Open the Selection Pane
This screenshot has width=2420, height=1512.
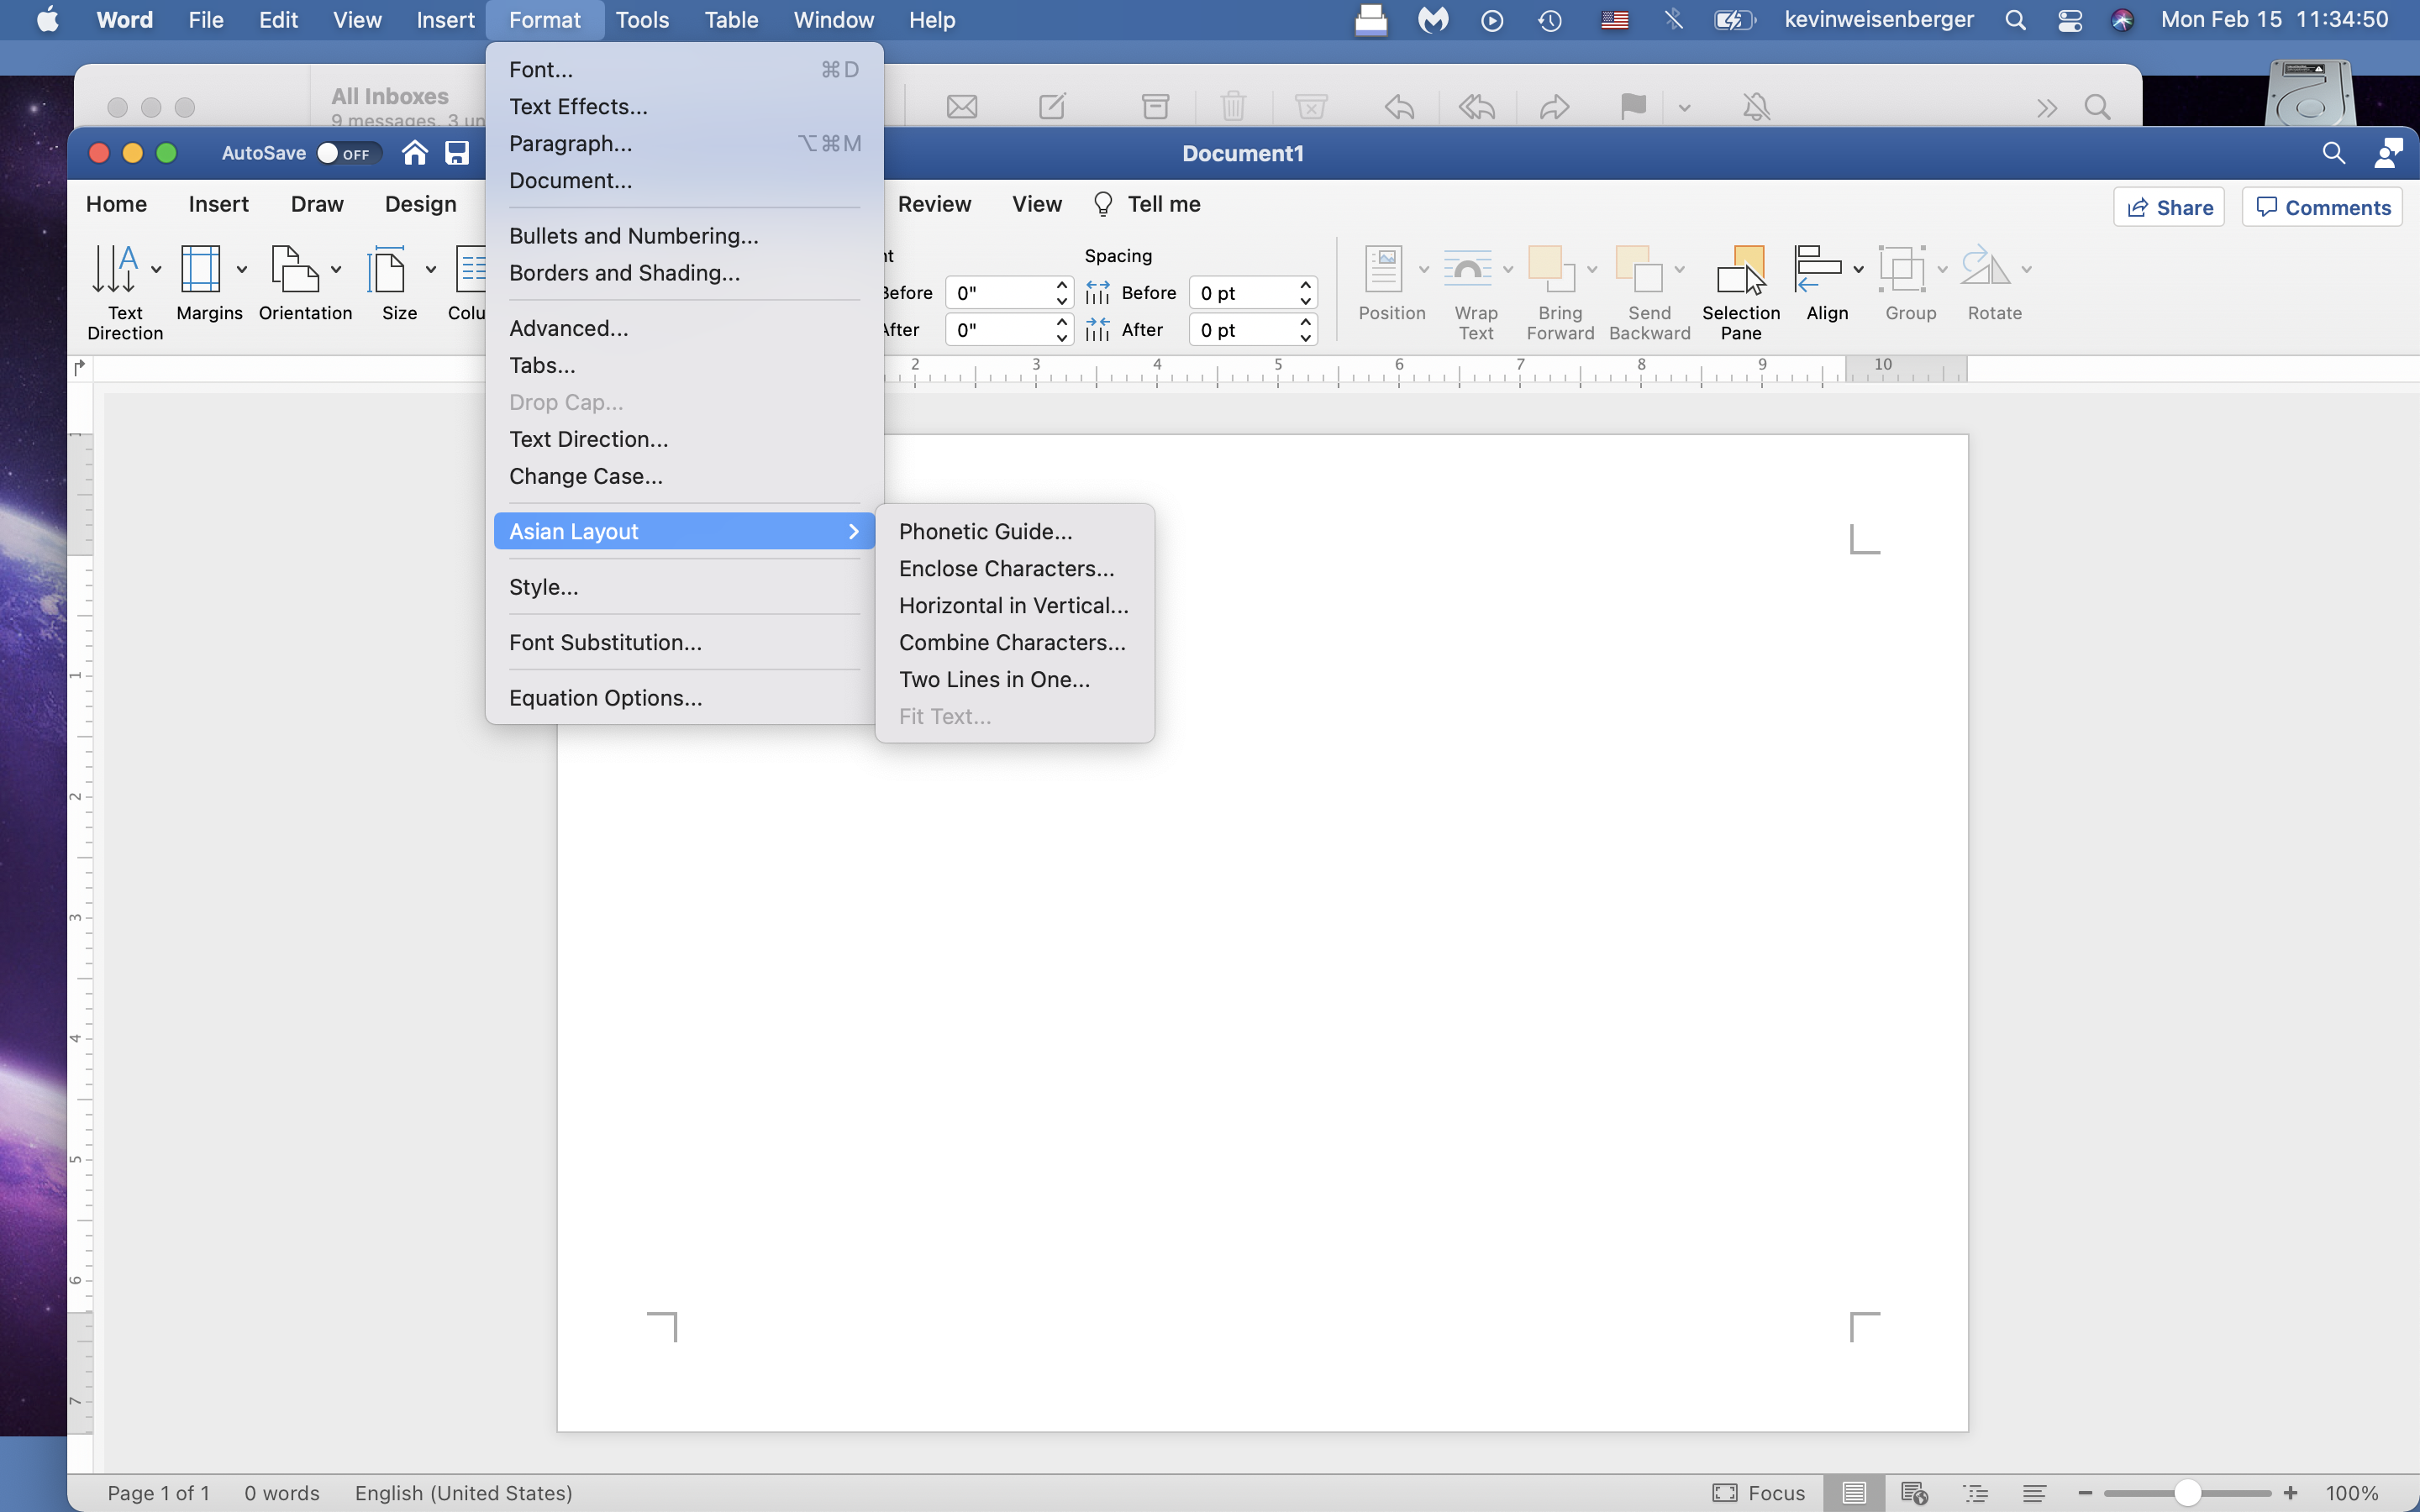[x=1741, y=292]
